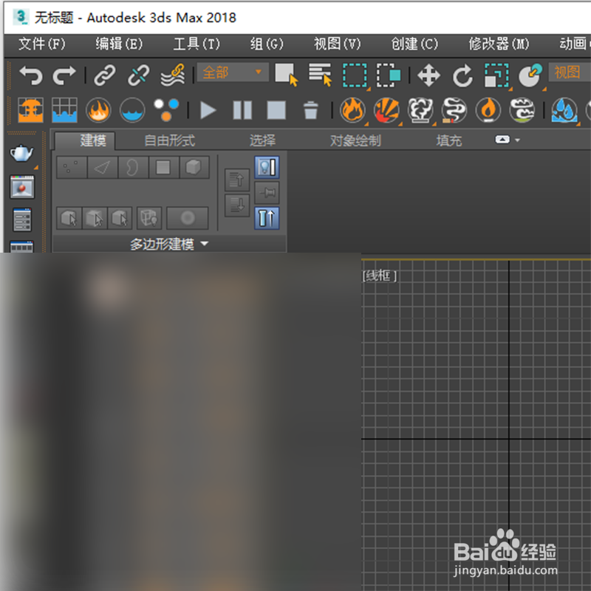
Task: Select the Link (chain) tool
Action: (104, 75)
